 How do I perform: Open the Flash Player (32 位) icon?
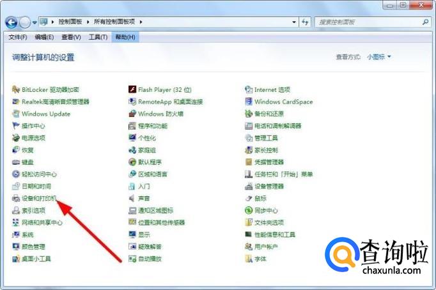click(x=132, y=89)
